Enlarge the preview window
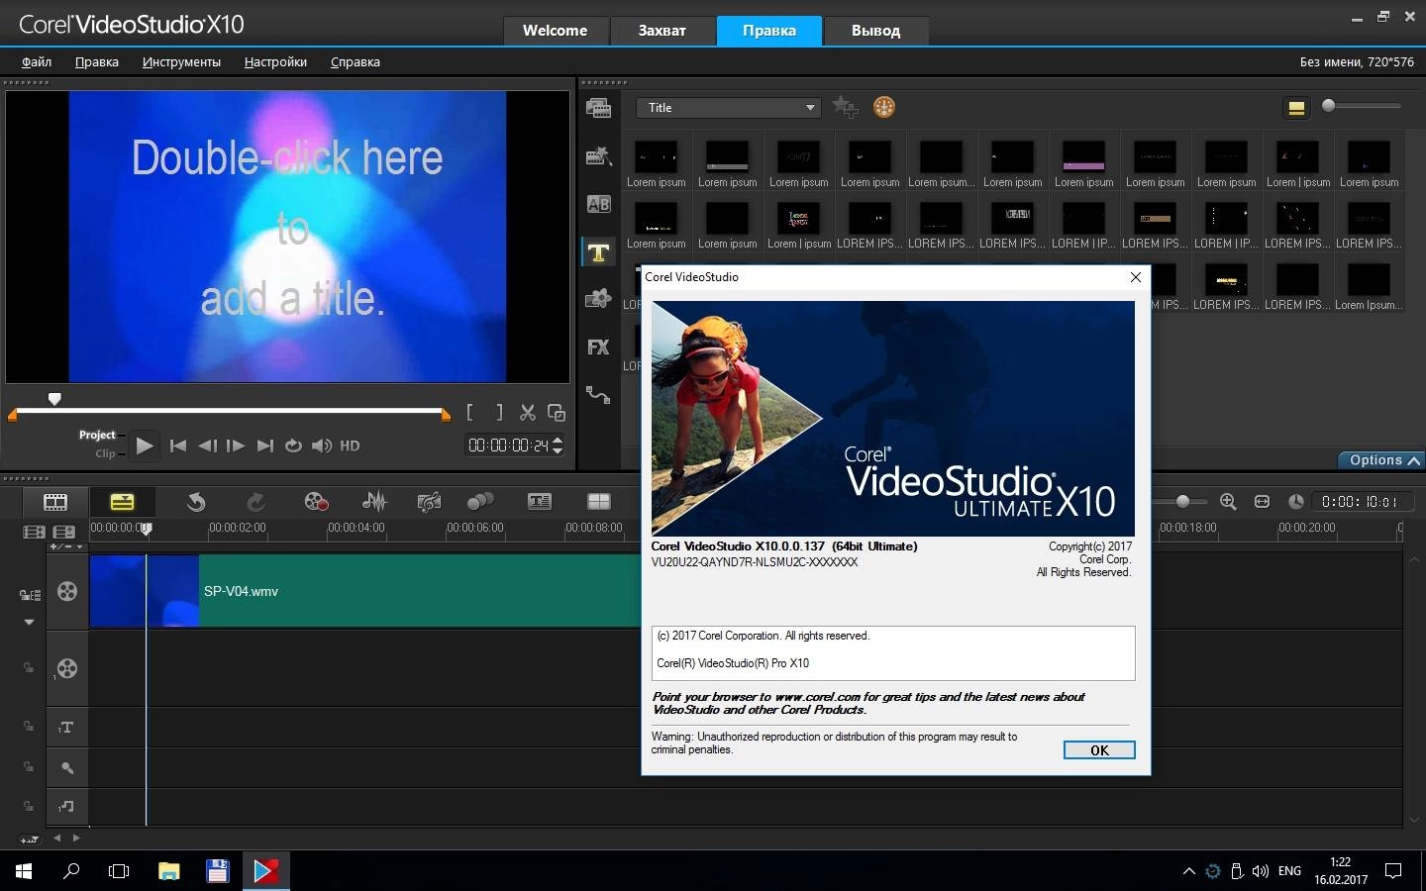Viewport: 1426px width, 891px height. point(557,412)
